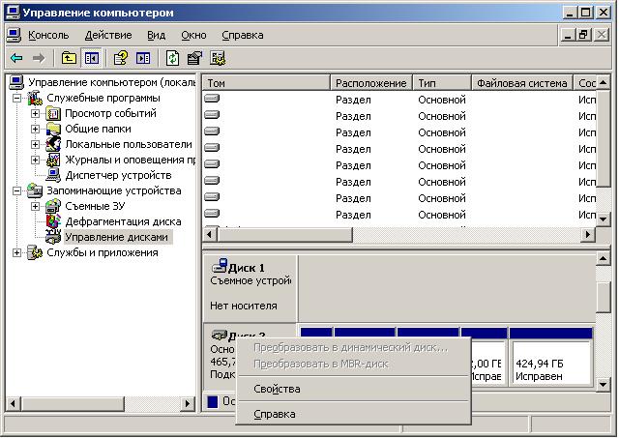Choose Свойства from the context menu
This screenshot has height=438, width=619.
[277, 389]
